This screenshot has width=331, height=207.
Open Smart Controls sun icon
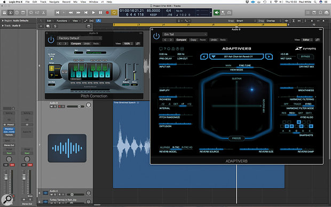pyautogui.click(x=31, y=13)
